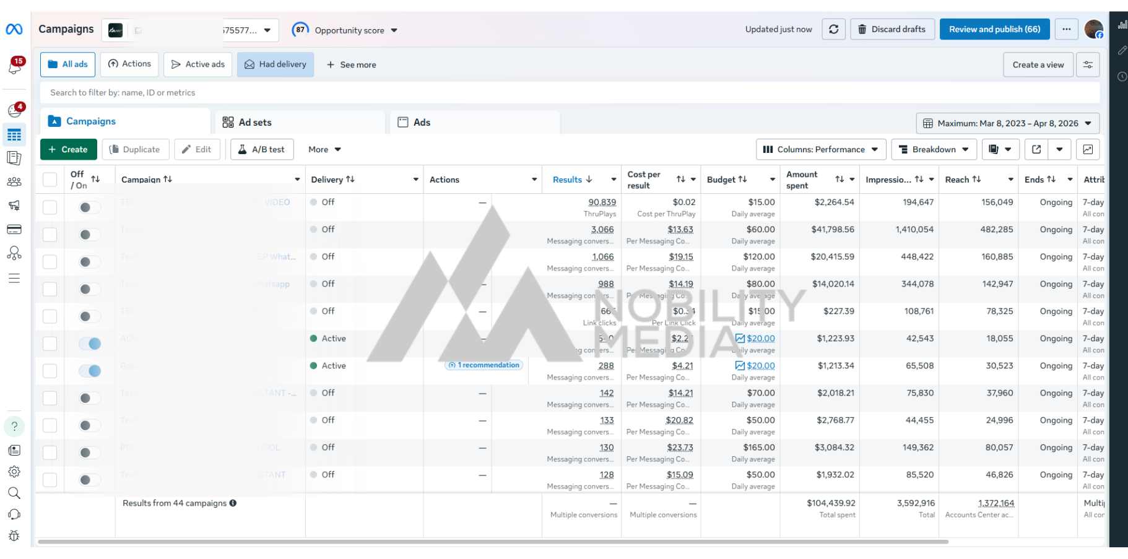The image size is (1128, 559).
Task: Open the date range Maximum dropdown
Action: 1008,123
